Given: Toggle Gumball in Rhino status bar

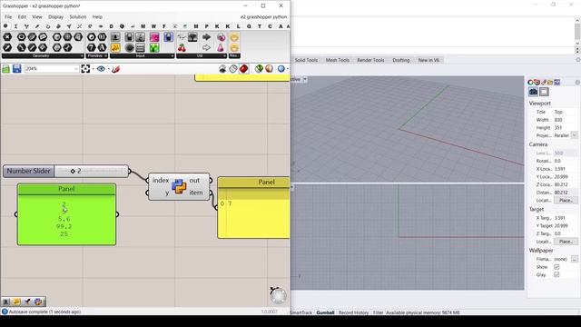Looking at the screenshot, I should point(325,312).
